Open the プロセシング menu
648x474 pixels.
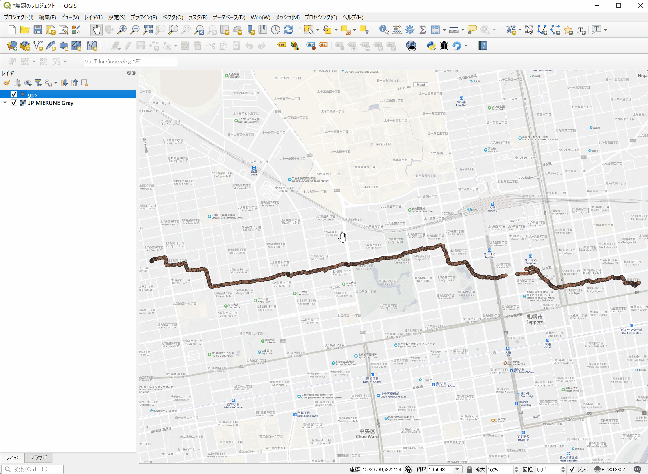coord(321,17)
